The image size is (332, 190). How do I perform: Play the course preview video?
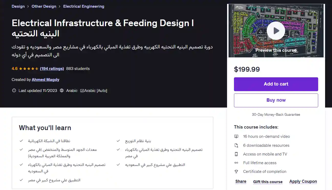pos(276,30)
